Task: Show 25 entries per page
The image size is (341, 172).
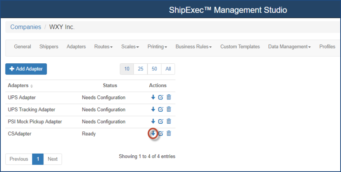Action: 140,69
